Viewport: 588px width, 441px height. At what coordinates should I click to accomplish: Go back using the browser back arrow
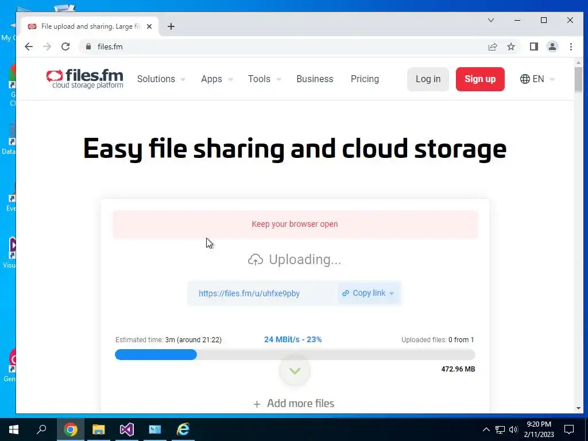tap(29, 47)
